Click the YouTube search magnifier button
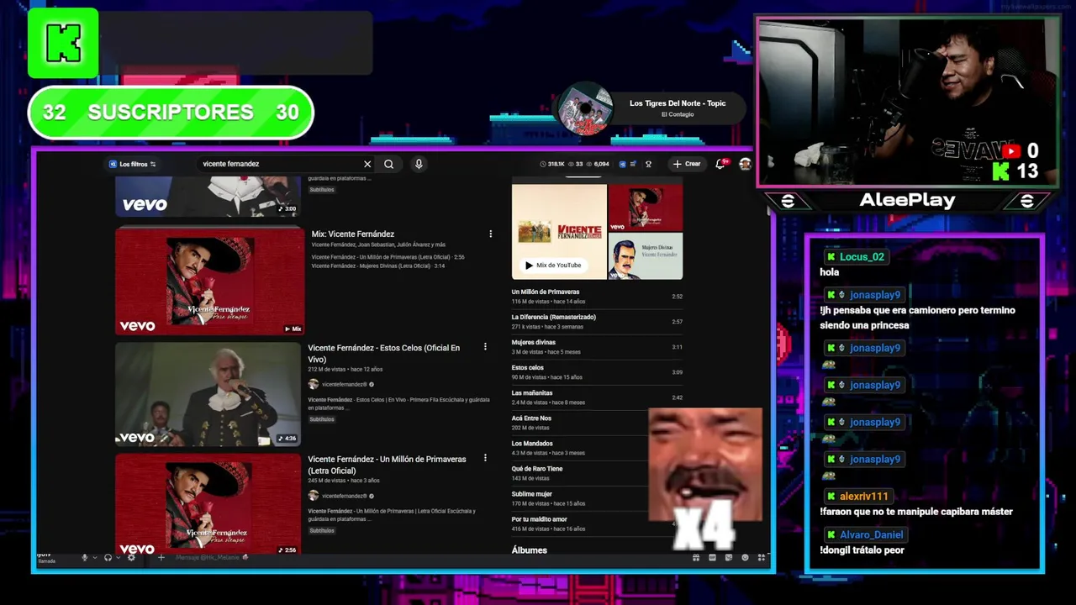The height and width of the screenshot is (605, 1076). (388, 164)
